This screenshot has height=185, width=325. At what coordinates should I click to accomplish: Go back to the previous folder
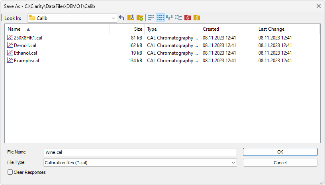pyautogui.click(x=121, y=18)
